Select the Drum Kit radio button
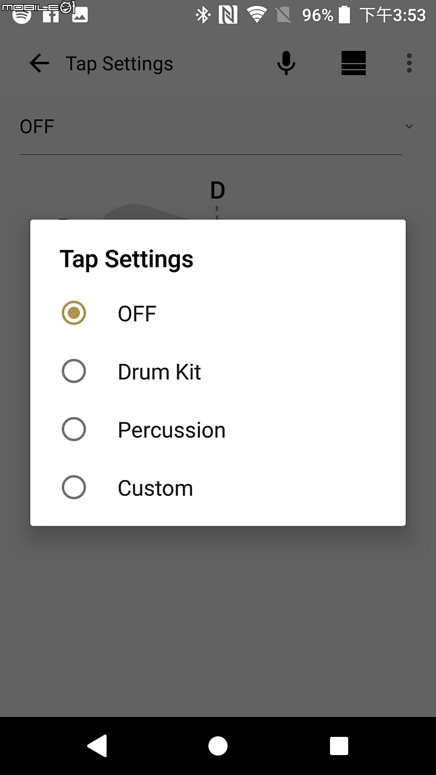 (74, 371)
